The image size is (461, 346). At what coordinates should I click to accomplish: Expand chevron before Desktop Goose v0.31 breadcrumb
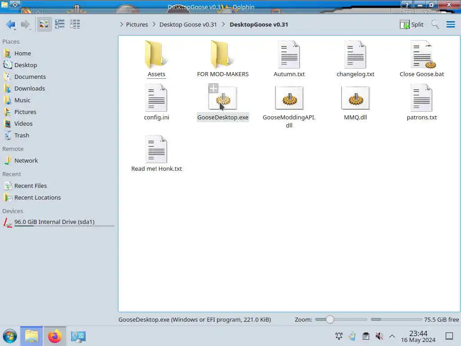154,24
